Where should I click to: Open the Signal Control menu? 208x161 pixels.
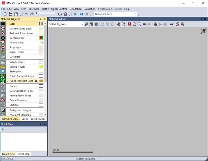point(59,9)
